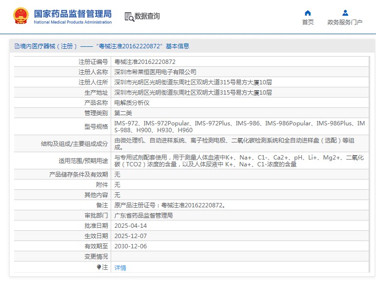Click the 政务服务门户 user icon
The height and width of the screenshot is (282, 376).
click(x=345, y=13)
